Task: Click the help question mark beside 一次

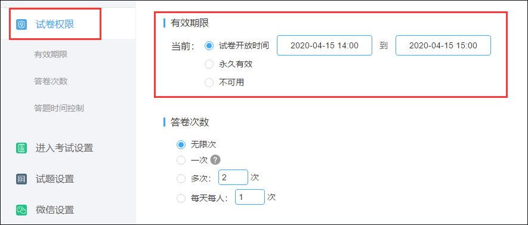Action: click(215, 161)
